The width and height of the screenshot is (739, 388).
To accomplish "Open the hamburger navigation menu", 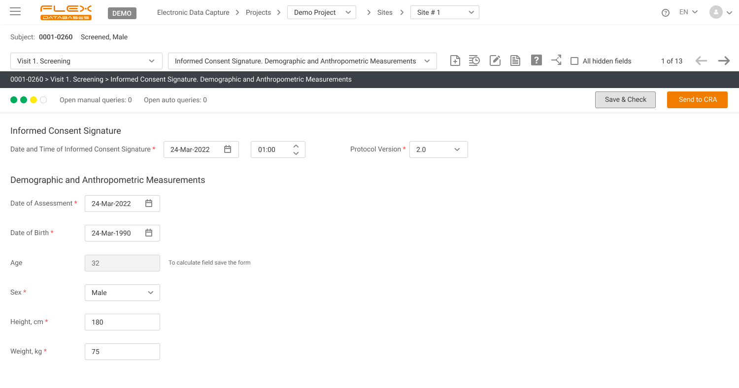I will (15, 12).
